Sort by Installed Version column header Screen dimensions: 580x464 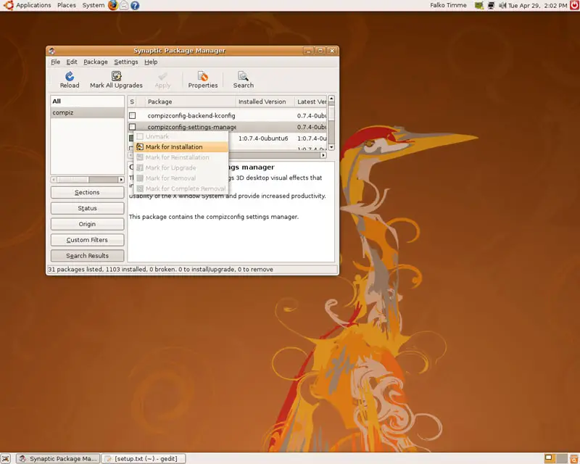point(265,101)
